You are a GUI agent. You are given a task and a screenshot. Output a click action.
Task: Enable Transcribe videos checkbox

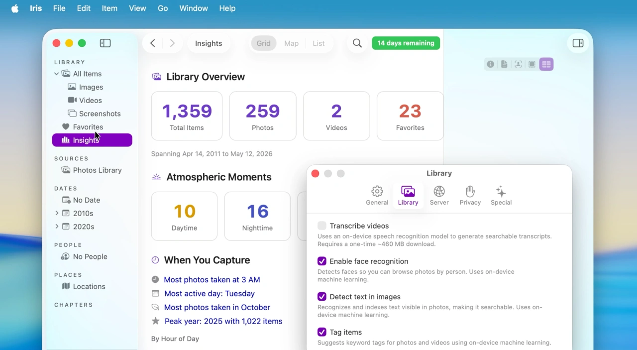322,226
